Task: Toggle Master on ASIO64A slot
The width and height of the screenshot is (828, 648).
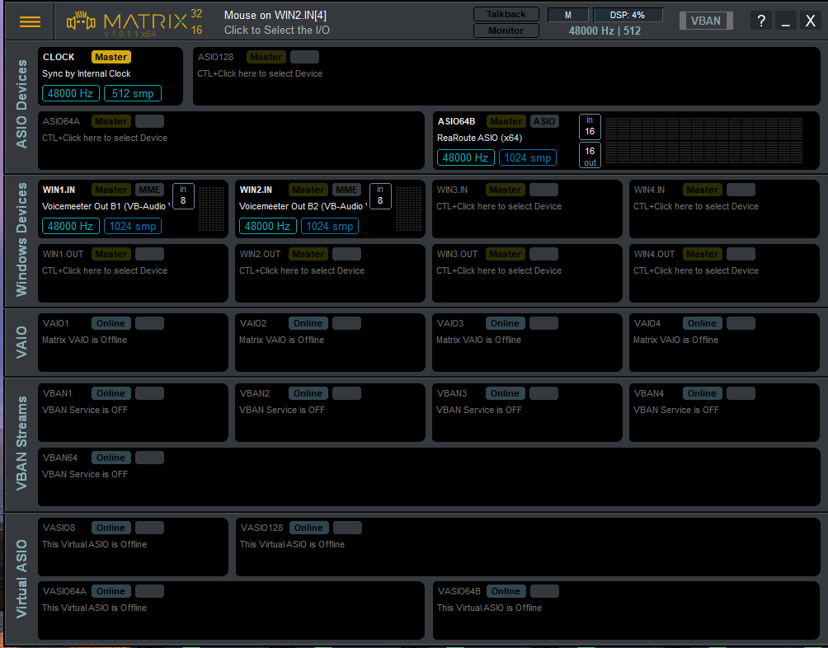Action: tap(111, 121)
